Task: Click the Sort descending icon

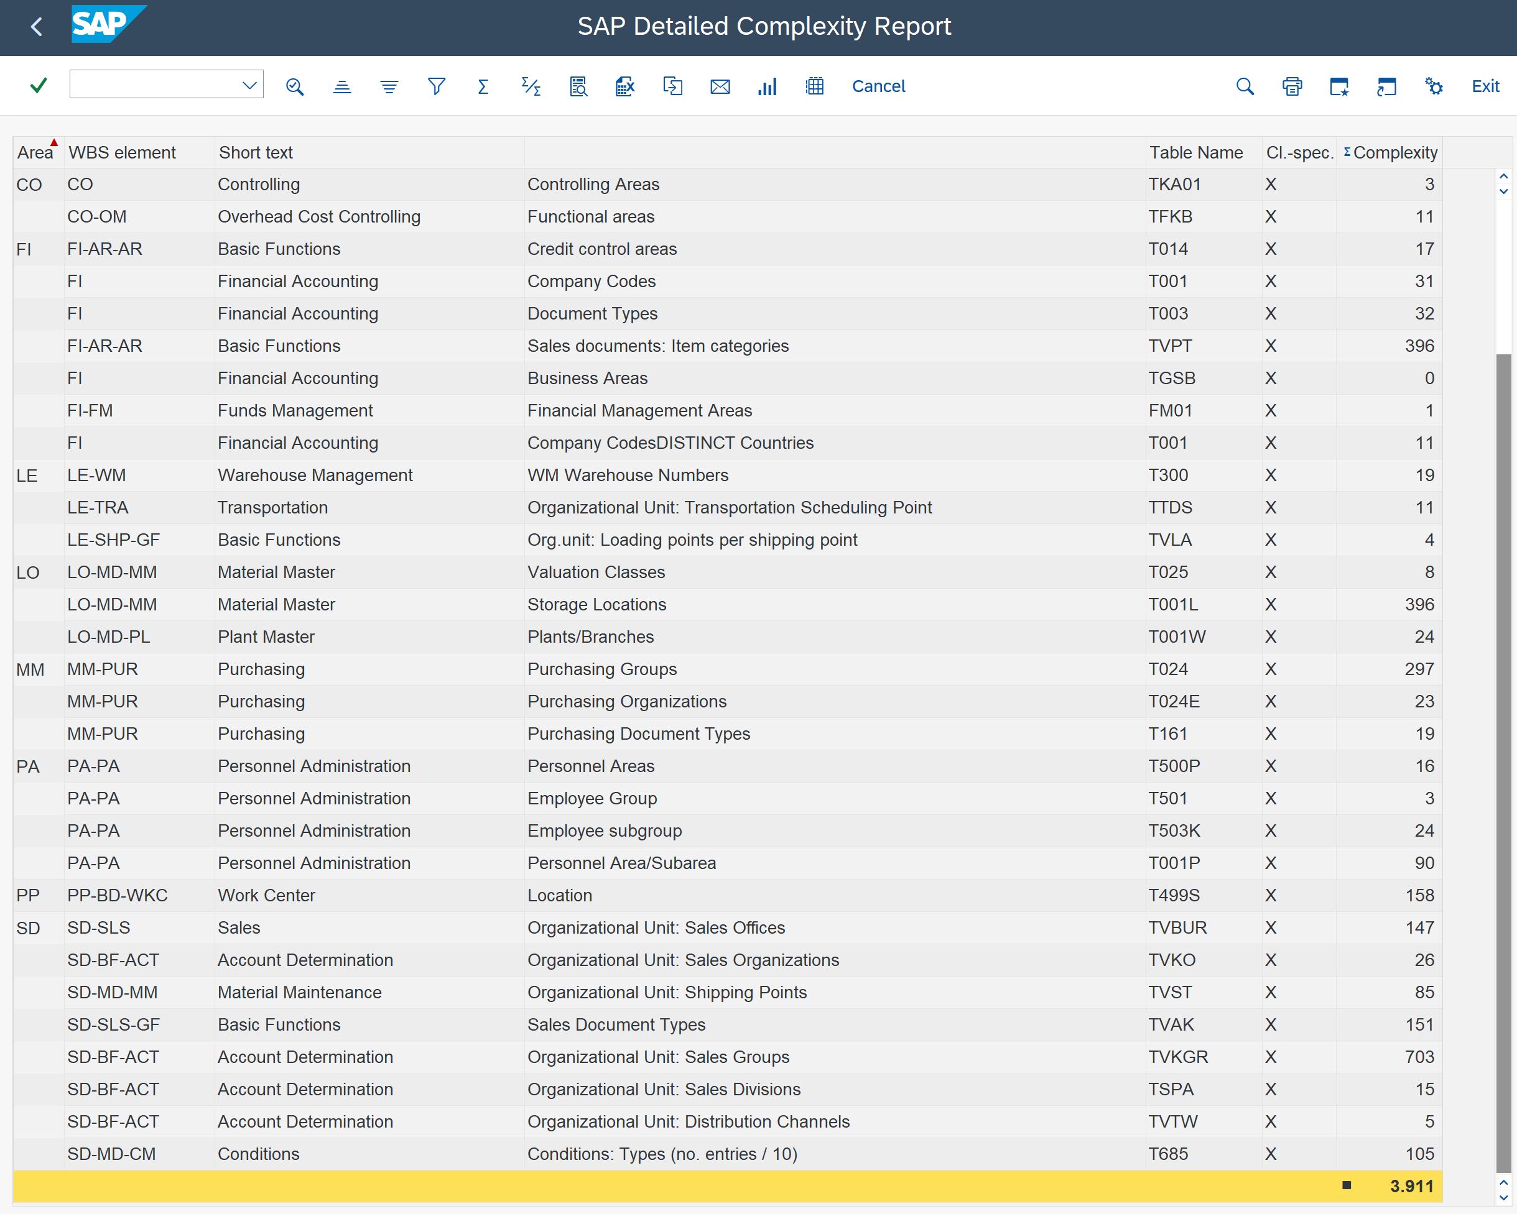Action: pos(389,86)
